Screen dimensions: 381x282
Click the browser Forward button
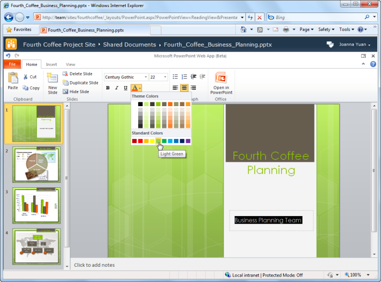point(20,17)
